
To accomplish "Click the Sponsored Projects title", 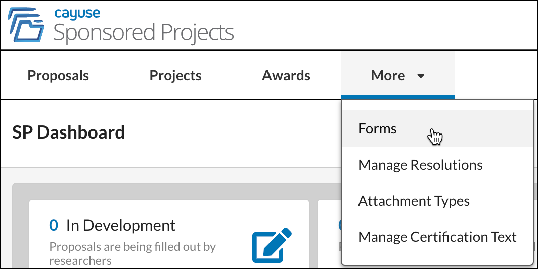I will point(144,33).
